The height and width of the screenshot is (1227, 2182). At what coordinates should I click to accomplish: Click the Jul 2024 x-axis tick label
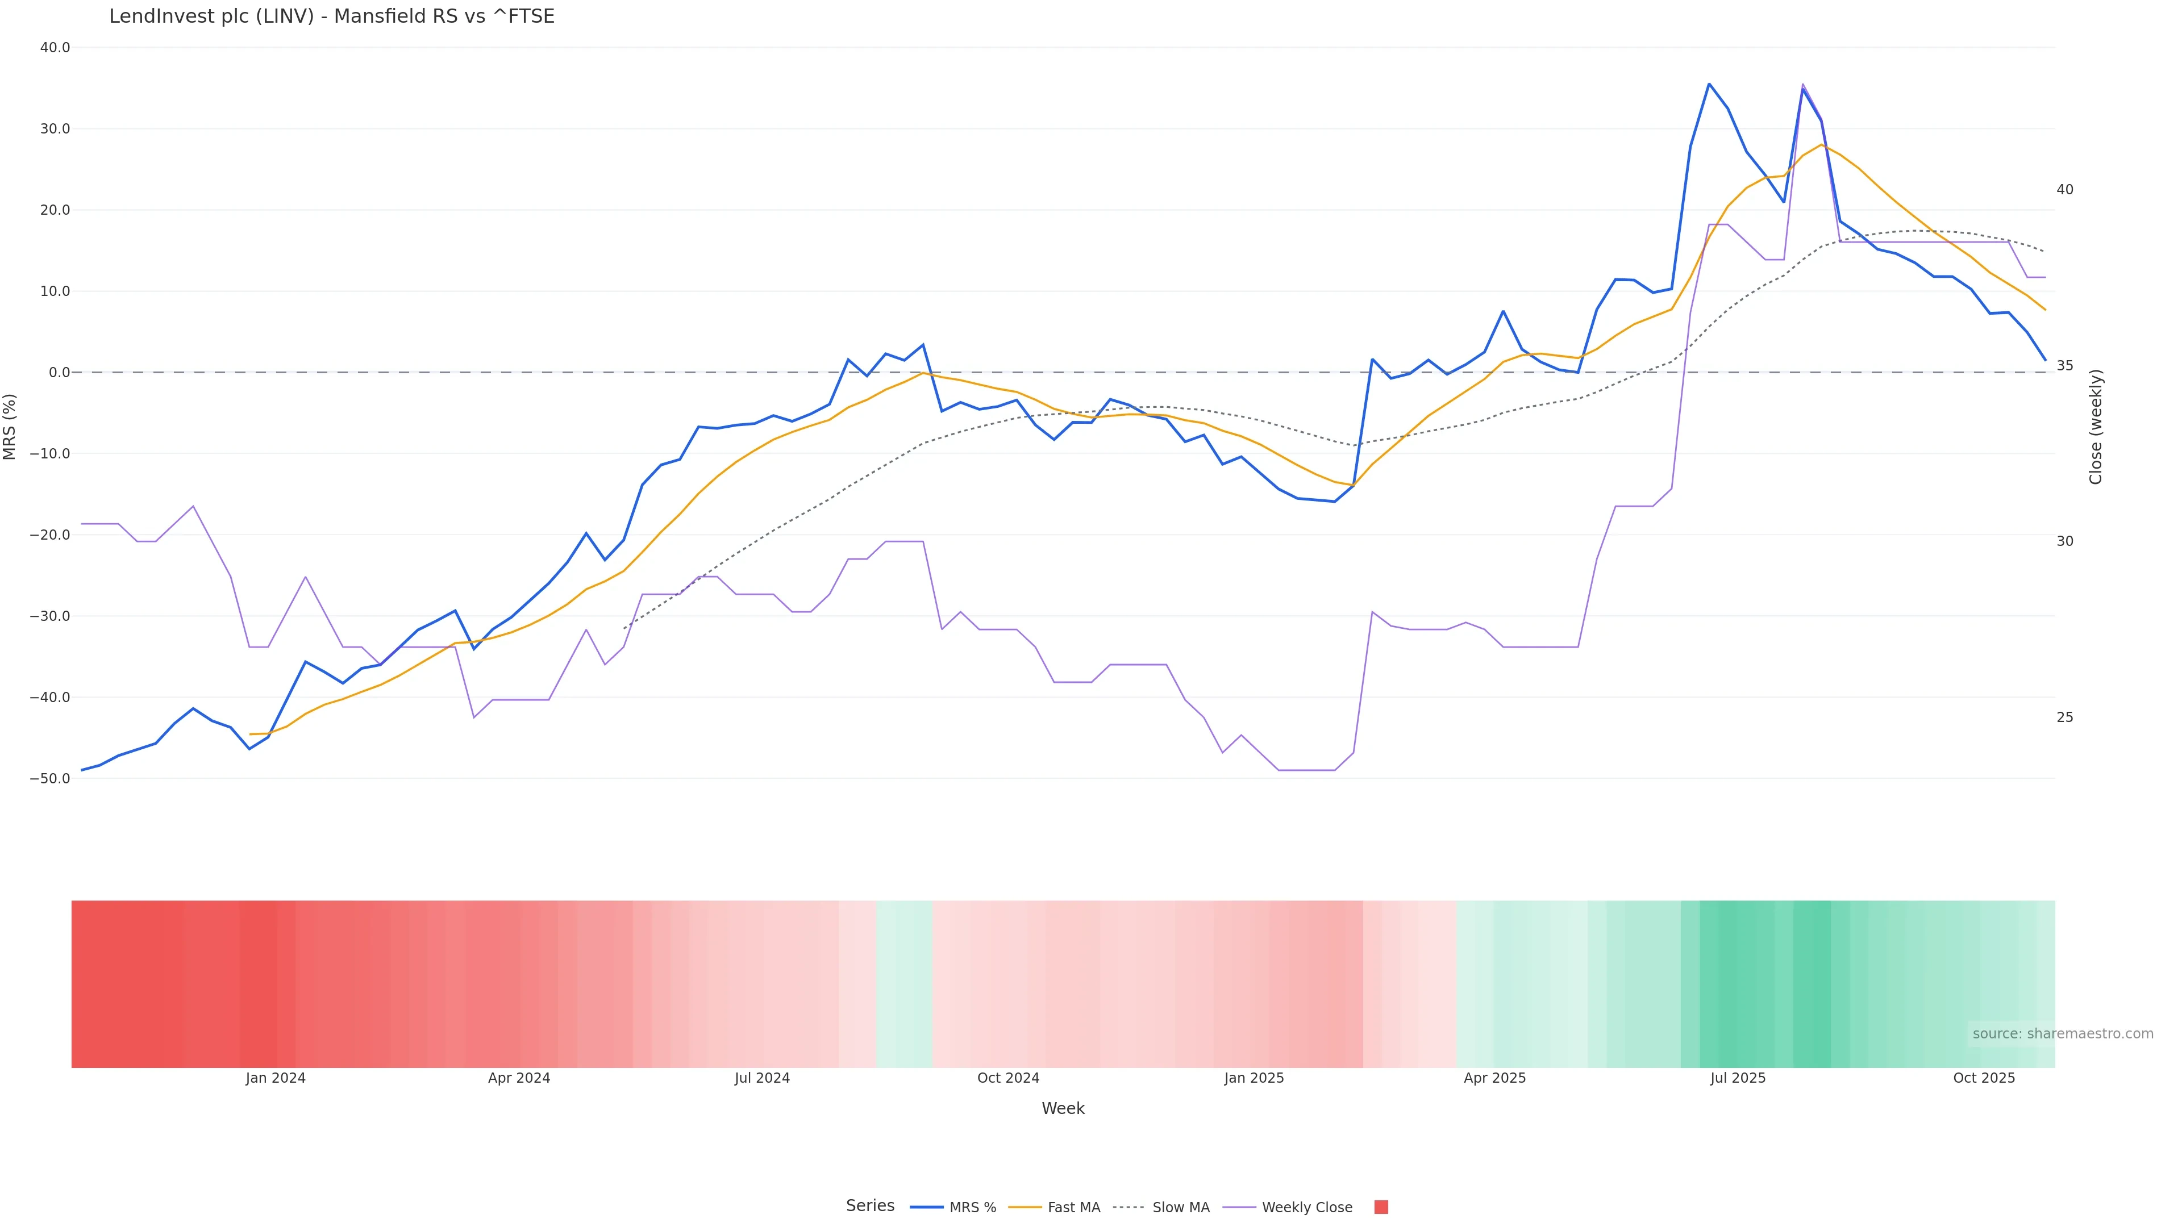click(761, 1078)
